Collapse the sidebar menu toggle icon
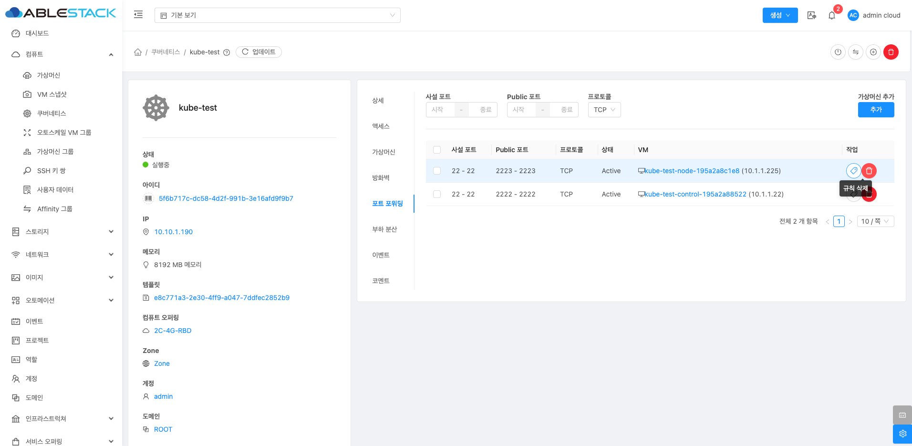Viewport: 912px width, 446px height. click(138, 15)
